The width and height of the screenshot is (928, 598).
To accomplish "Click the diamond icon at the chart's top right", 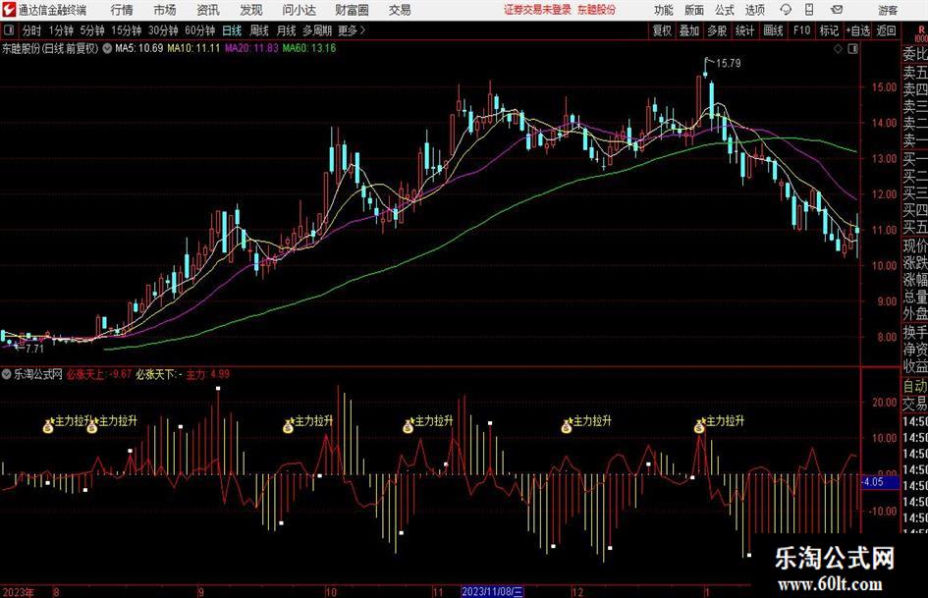I will tap(838, 49).
